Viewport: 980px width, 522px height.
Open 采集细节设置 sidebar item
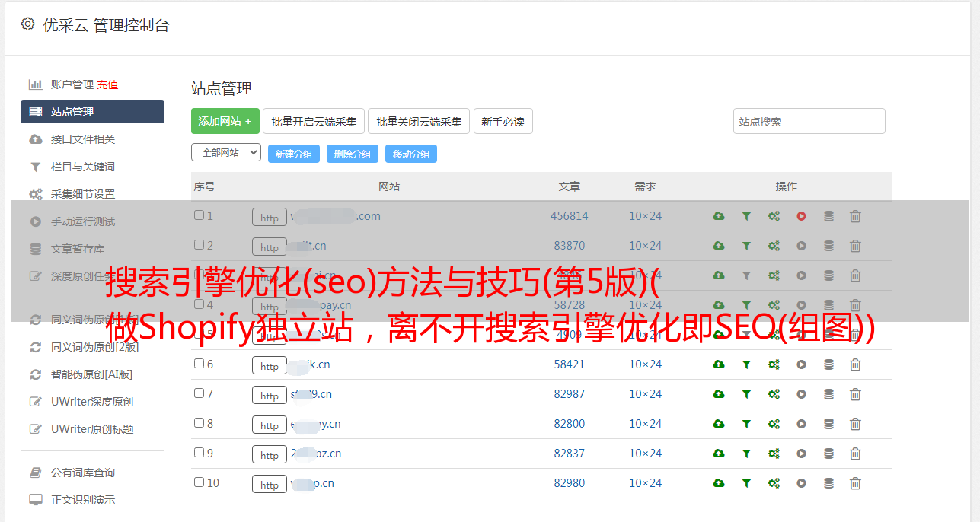pos(83,194)
